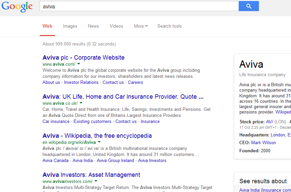
Task: Click the Car insurance sitelink
Action: pyautogui.click(x=56, y=122)
